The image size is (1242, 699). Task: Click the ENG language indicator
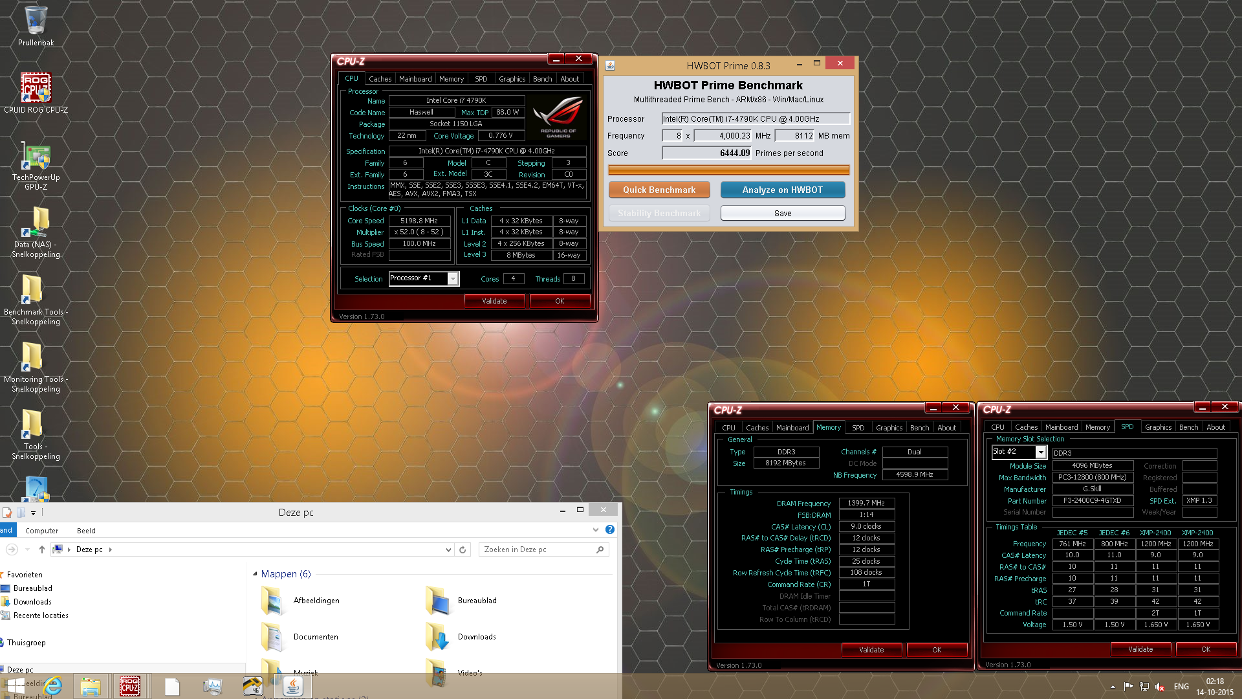1181,687
